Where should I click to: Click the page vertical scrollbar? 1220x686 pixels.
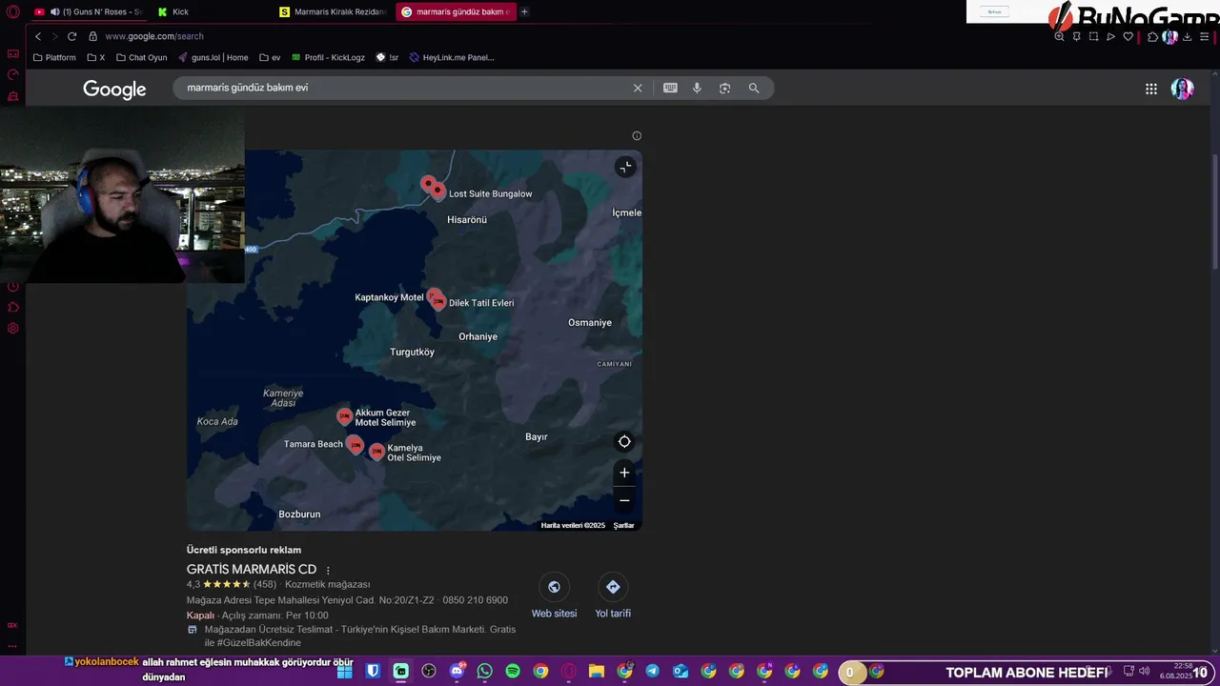(x=1214, y=210)
